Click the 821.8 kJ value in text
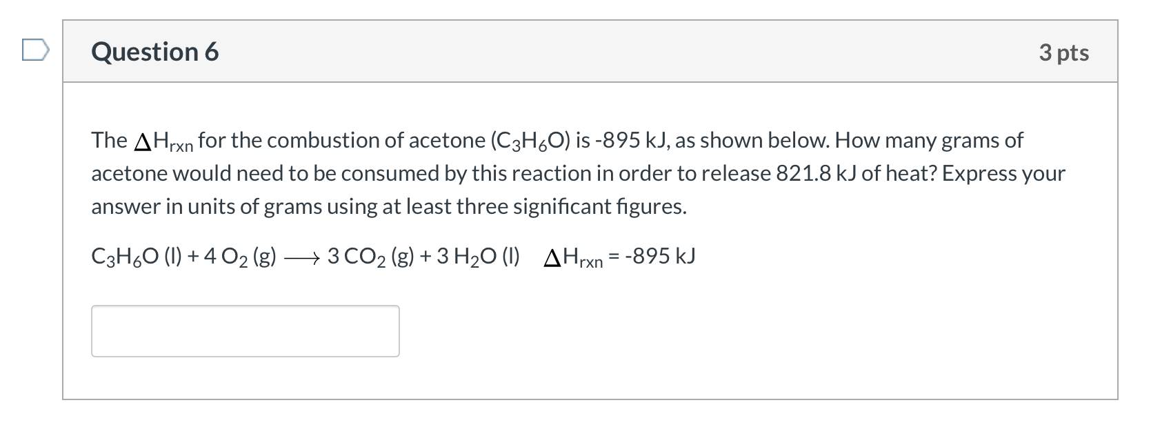Image resolution: width=1171 pixels, height=436 pixels. (x=816, y=173)
